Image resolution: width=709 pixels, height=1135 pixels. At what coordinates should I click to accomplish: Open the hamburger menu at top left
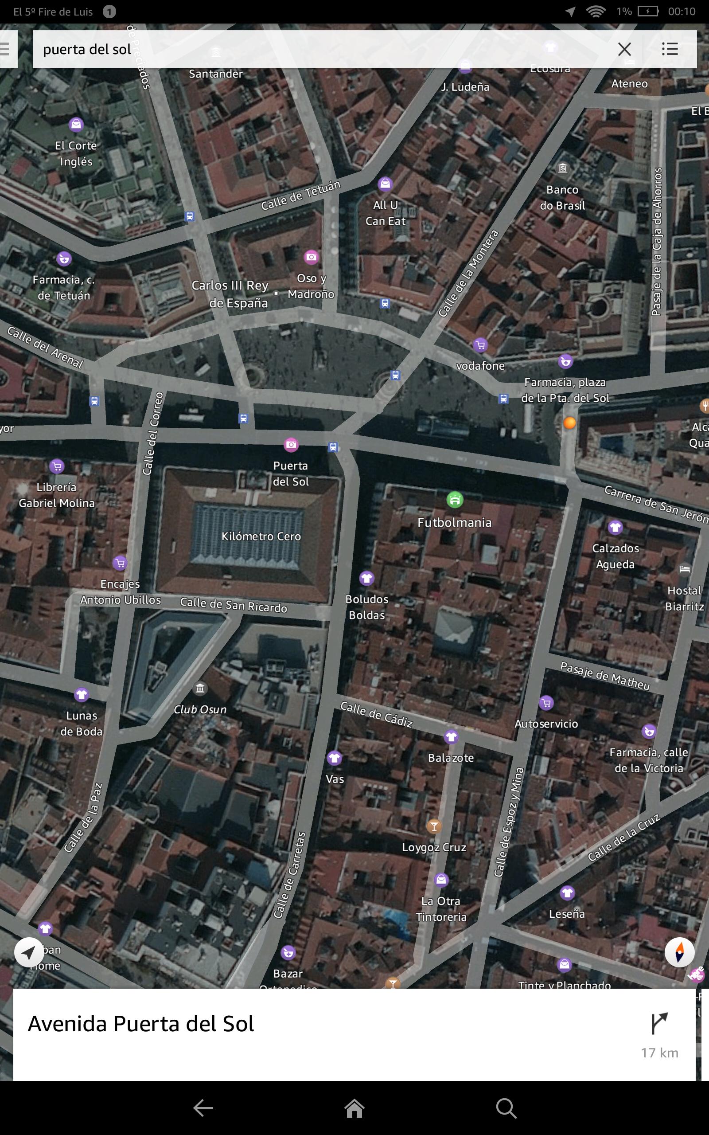click(x=6, y=49)
